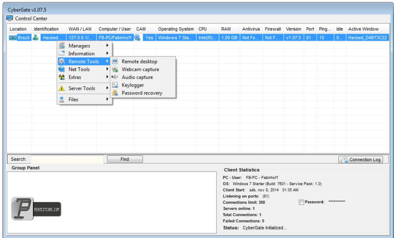396x238 pixels.
Task: Click the Remote Tools gear icon
Action: click(x=62, y=61)
